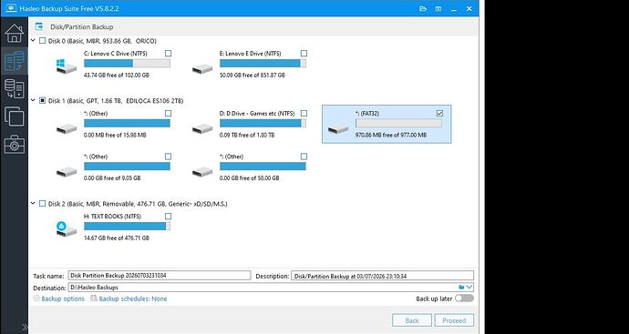Check the 15.98 MB Other partition checkbox

pyautogui.click(x=168, y=114)
